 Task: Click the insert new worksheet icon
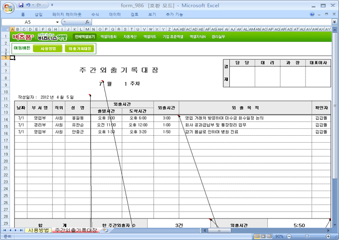coord(105,231)
